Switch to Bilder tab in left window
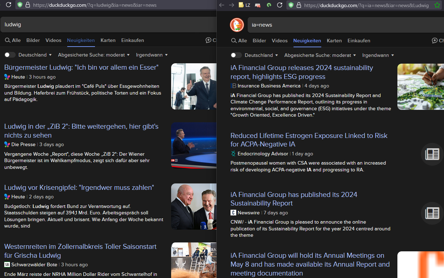 click(x=33, y=40)
